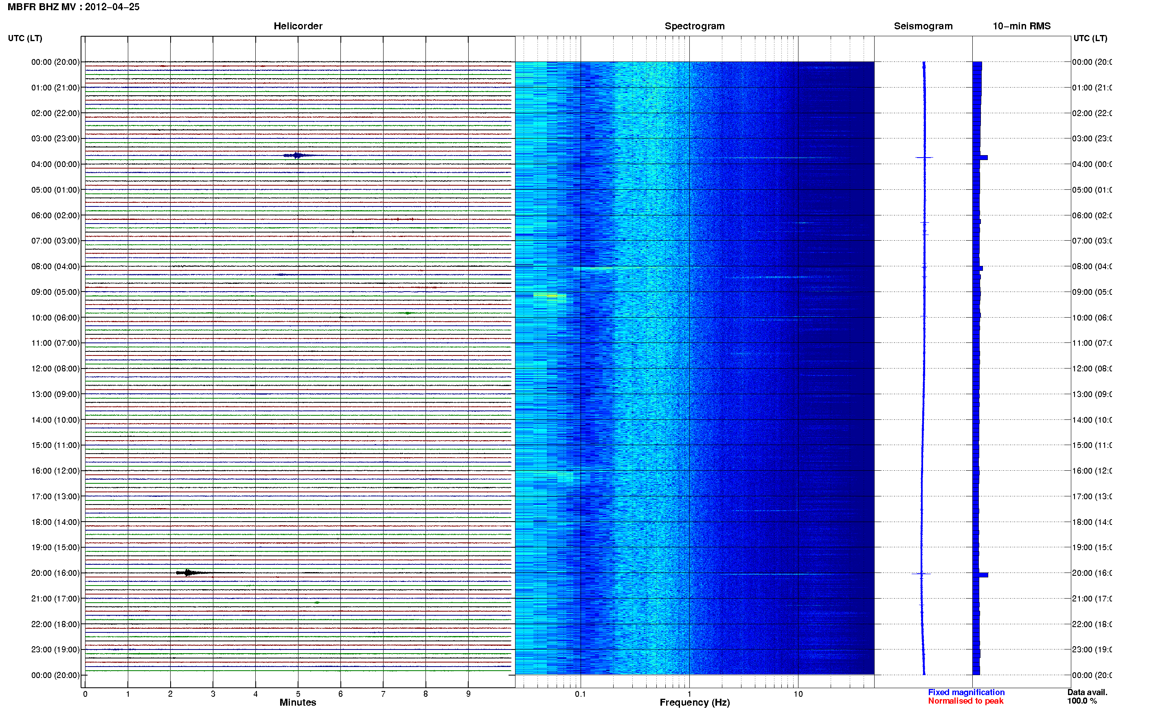Click the left 10:00 (06:00) time label

[55, 318]
